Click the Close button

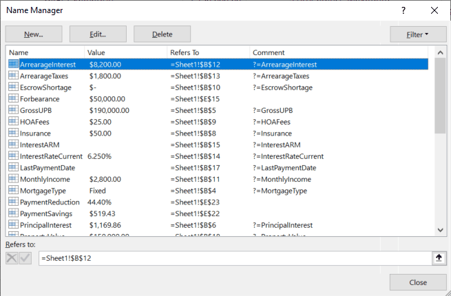point(418,282)
